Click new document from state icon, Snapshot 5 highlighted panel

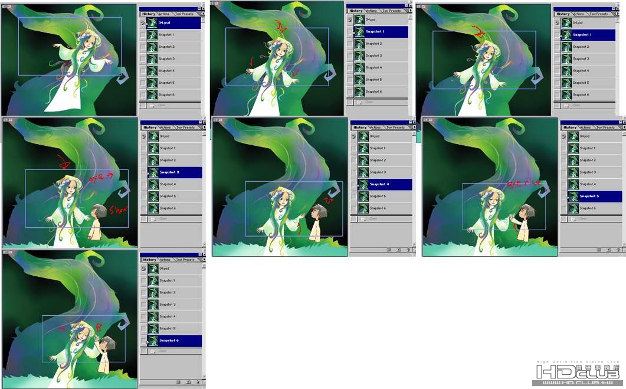598,250
